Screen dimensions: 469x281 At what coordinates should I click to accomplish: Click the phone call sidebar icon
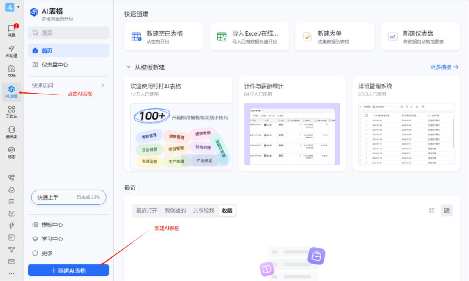(12, 177)
